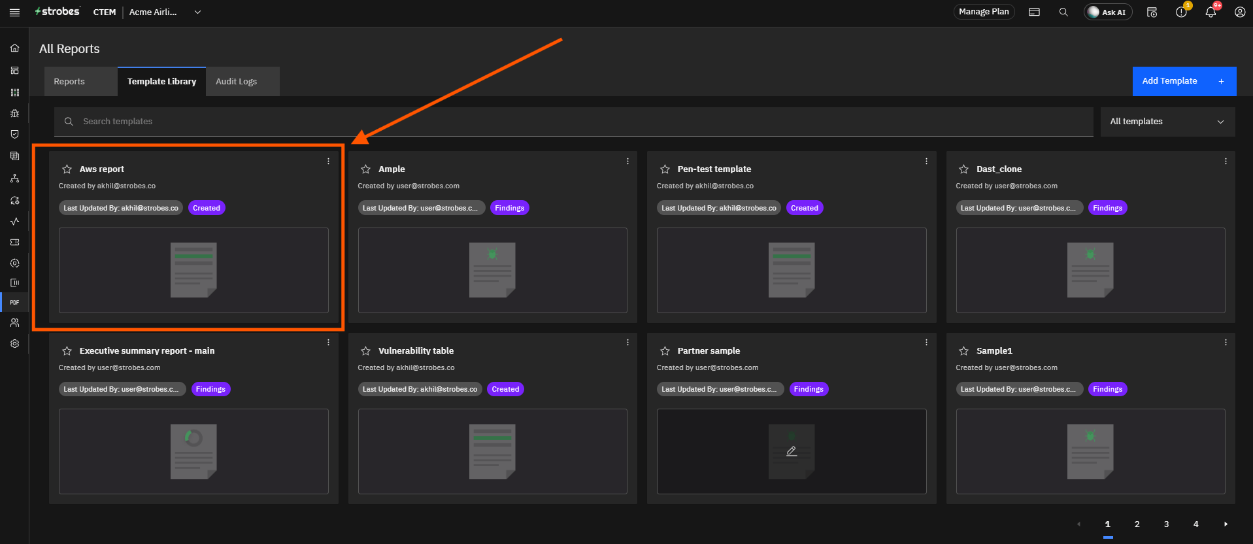Click the Strobes logo
Image resolution: width=1253 pixels, height=544 pixels.
pos(58,12)
